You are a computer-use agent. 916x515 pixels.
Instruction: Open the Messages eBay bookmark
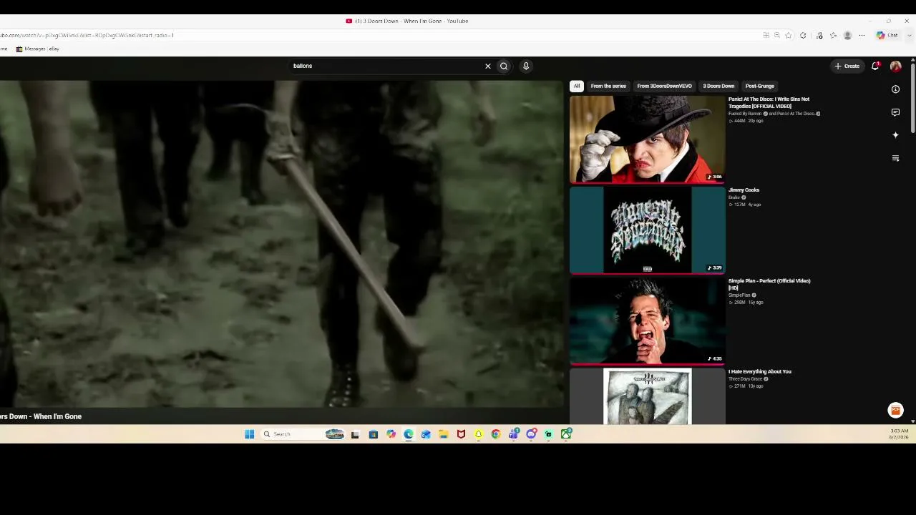[37, 49]
